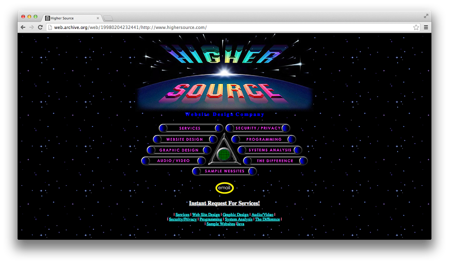Follow the Security/Privacy text link

[183, 219]
